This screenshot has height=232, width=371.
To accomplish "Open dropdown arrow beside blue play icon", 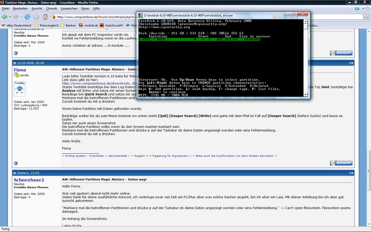I will point(363,9).
